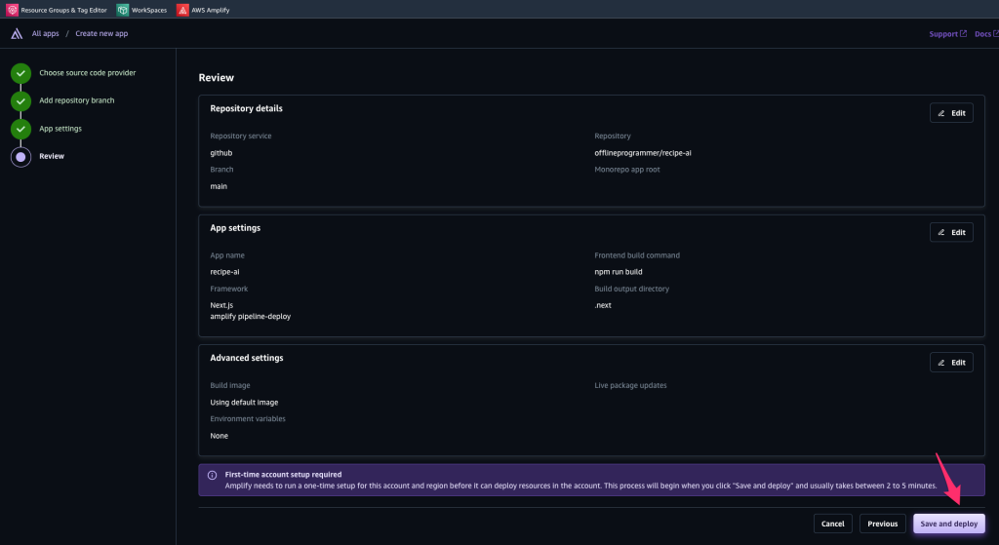This screenshot has height=545, width=999.
Task: Click the pencil icon in App settings Edit
Action: pyautogui.click(x=941, y=232)
